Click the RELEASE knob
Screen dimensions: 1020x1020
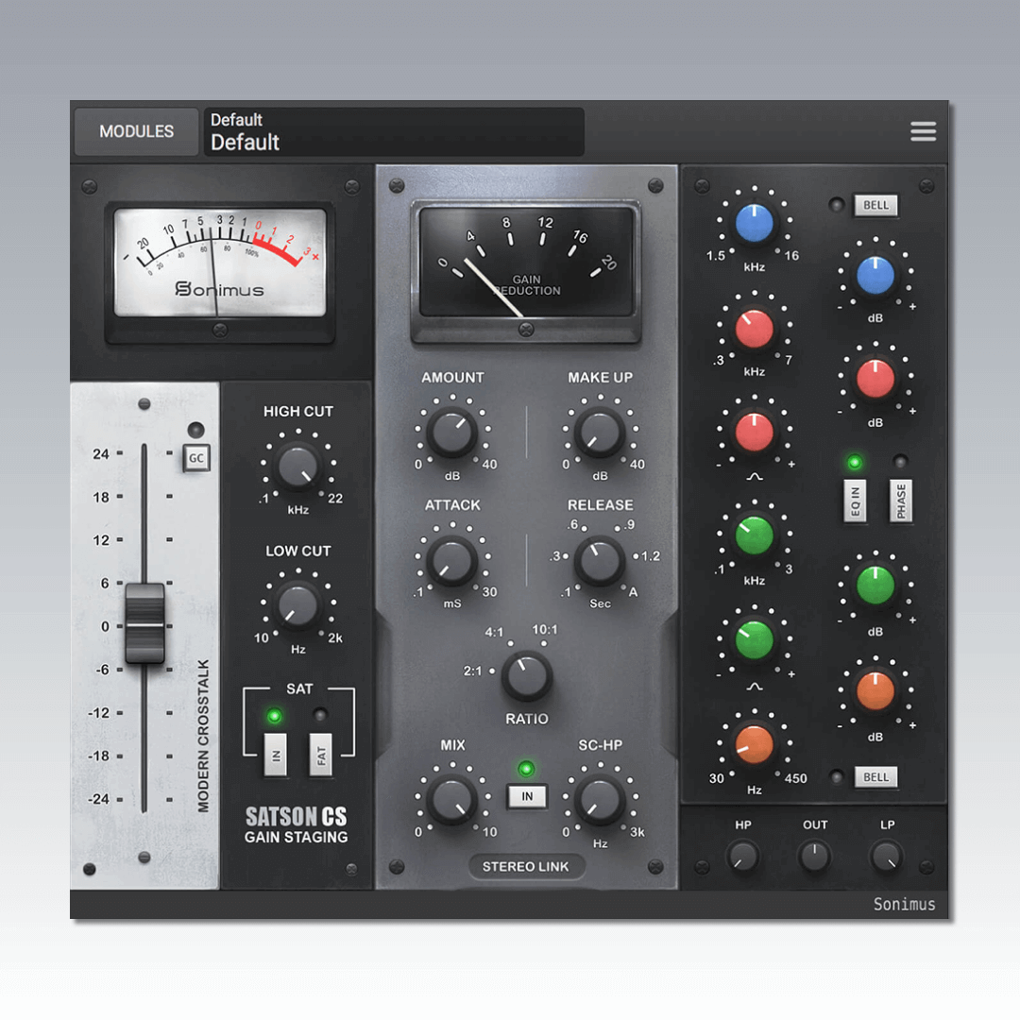[x=600, y=560]
